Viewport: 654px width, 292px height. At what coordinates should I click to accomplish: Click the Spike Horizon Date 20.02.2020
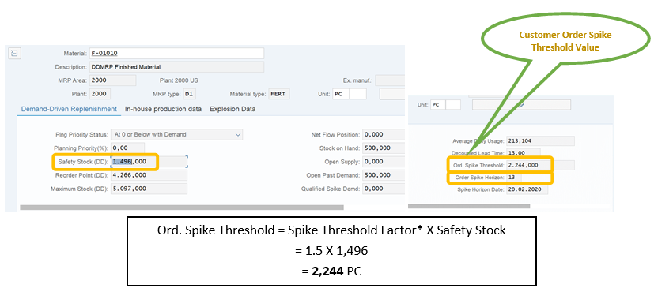coord(527,189)
